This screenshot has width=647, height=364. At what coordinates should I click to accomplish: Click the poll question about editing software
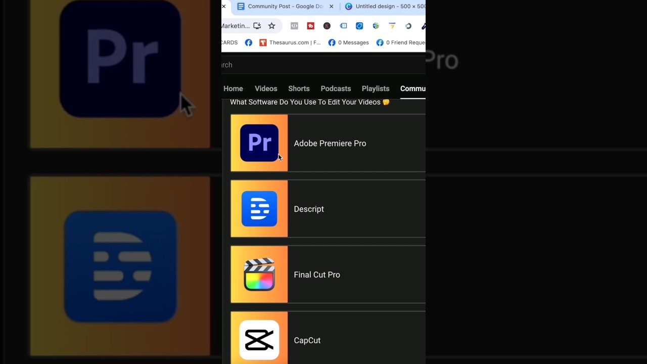coord(310,102)
